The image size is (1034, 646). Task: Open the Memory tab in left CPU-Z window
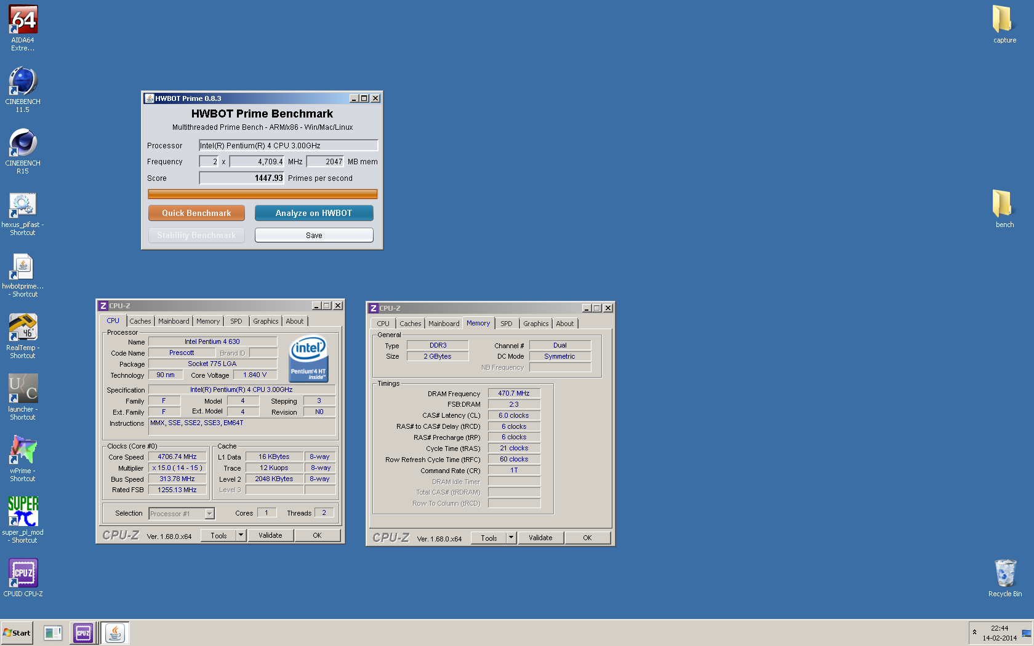(x=208, y=321)
